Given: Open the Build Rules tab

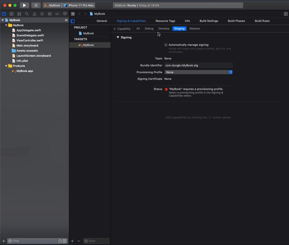Looking at the screenshot, I should pyautogui.click(x=262, y=21).
